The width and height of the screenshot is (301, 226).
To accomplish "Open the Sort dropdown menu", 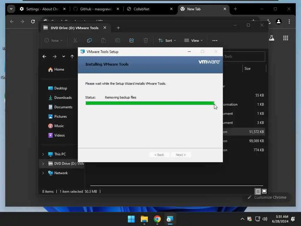I will coord(167,41).
